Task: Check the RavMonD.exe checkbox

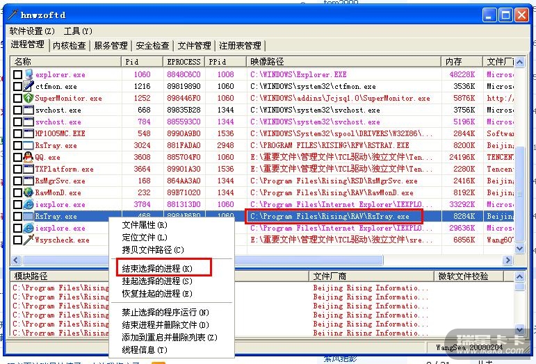Action: (18, 192)
